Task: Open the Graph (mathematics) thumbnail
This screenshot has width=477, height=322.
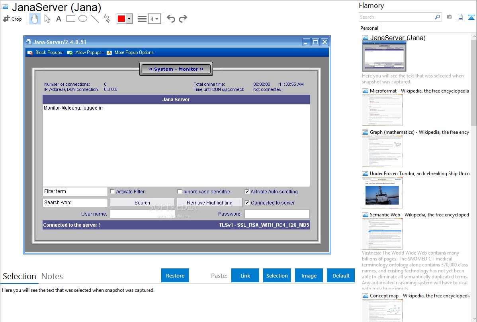Action: coord(382,151)
